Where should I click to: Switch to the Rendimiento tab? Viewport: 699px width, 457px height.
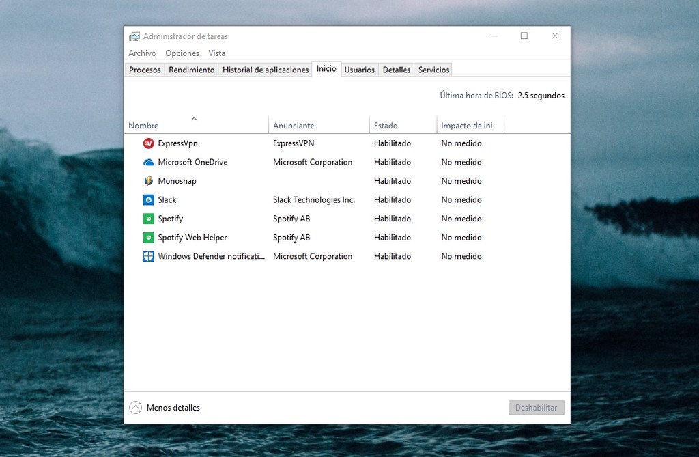(192, 70)
